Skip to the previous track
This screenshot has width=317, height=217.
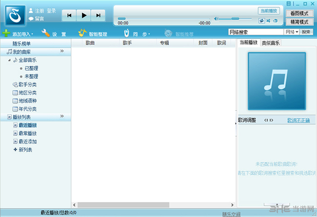69,16
